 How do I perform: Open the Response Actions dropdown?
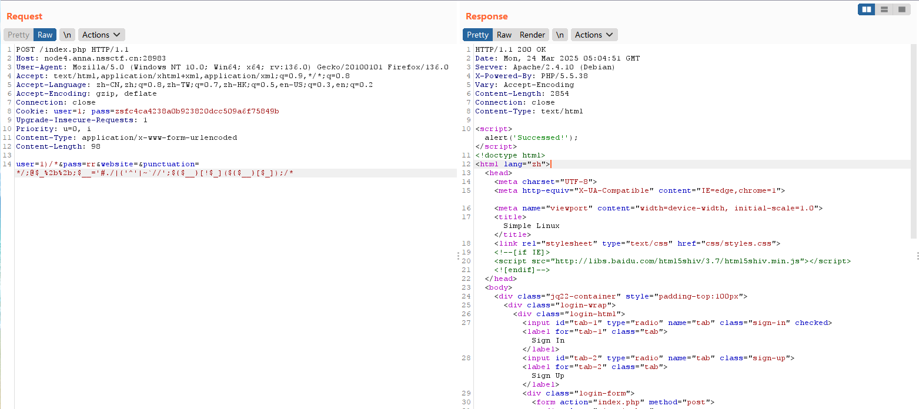point(594,35)
